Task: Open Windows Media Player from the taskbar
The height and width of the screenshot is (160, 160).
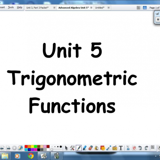Action: (17, 156)
